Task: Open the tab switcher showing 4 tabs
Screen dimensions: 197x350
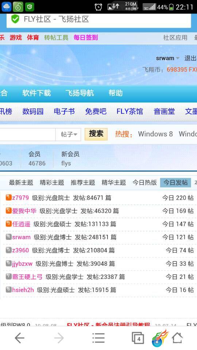Action: pos(138,338)
